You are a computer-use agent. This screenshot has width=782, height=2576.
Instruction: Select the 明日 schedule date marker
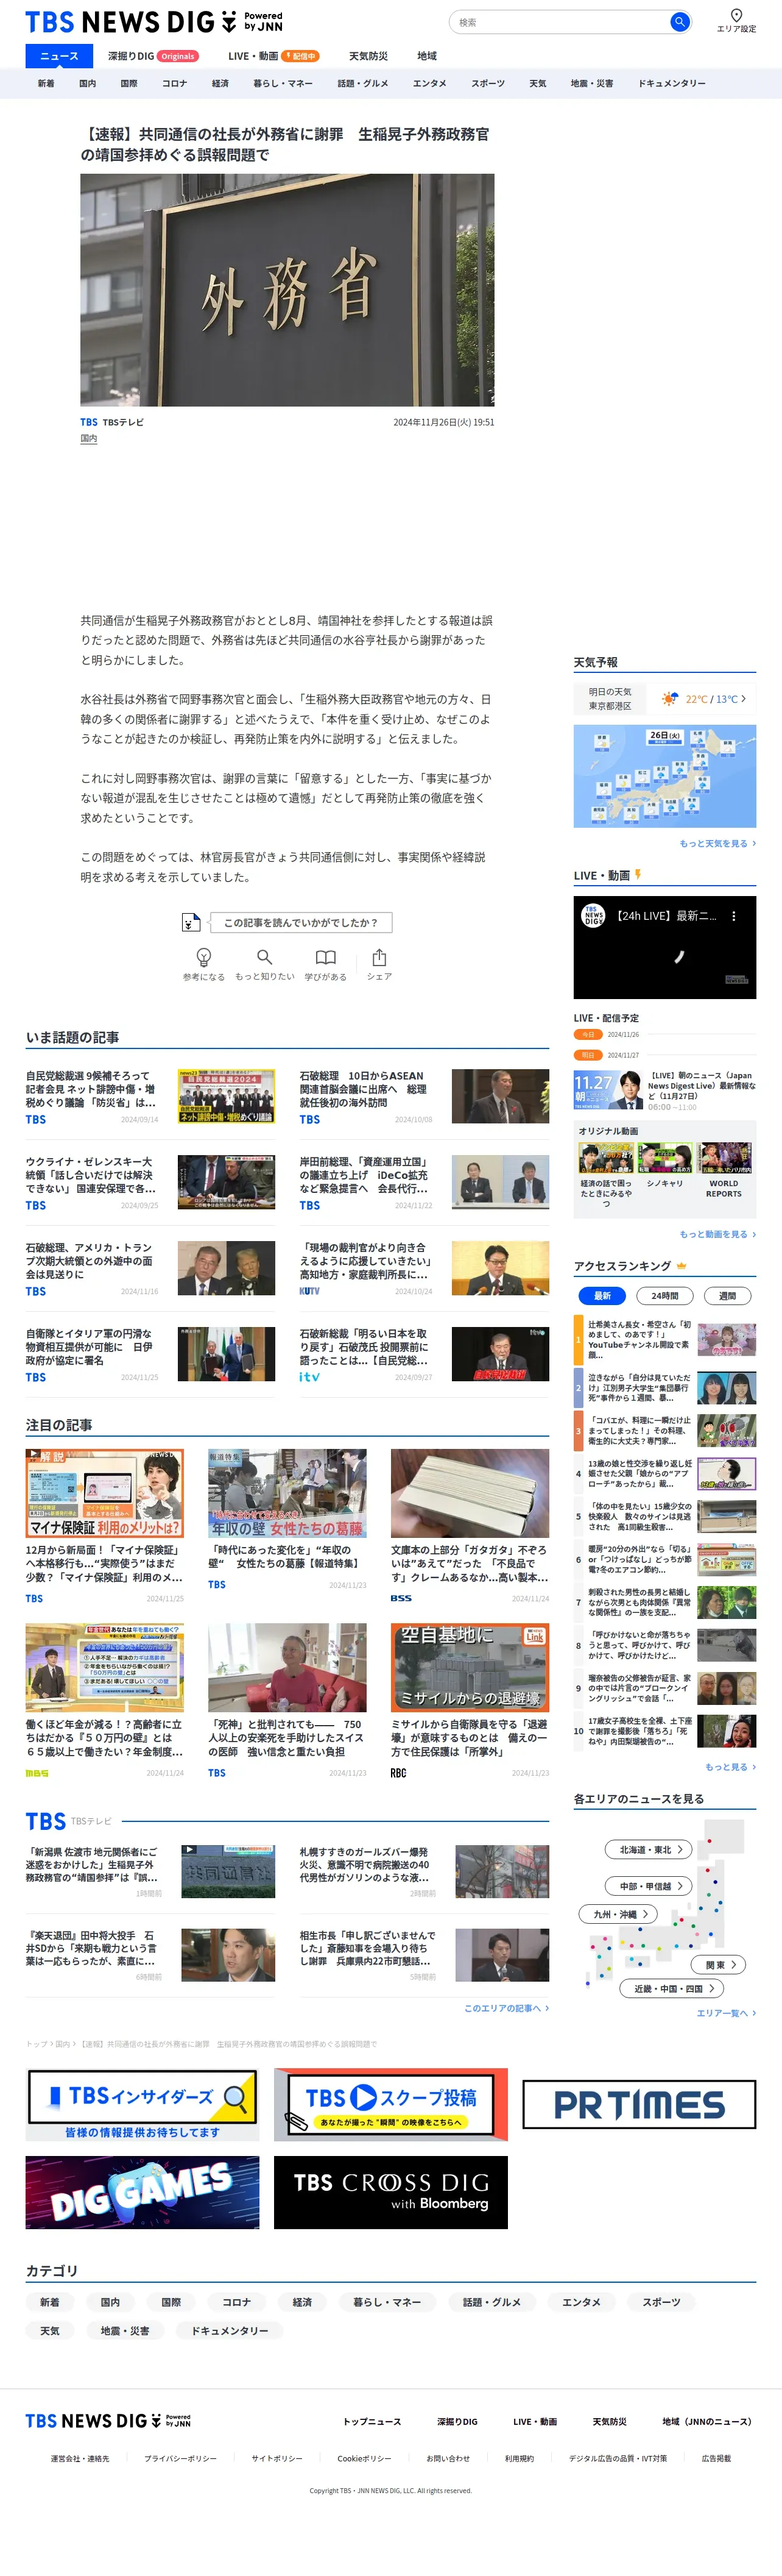click(x=588, y=1055)
